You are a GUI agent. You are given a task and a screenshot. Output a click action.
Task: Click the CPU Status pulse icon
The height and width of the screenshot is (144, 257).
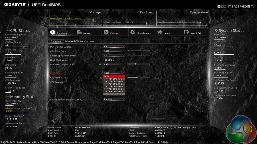(x=7, y=30)
